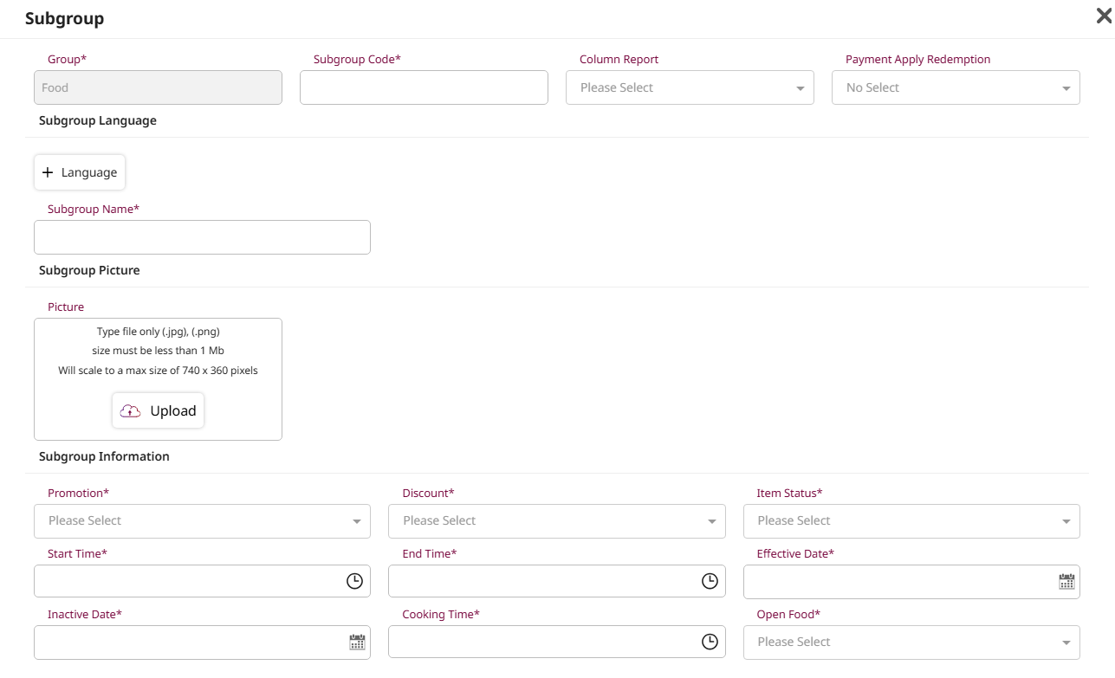Open the Promotion dropdown
Image resolution: width=1115 pixels, height=678 pixels.
point(202,520)
